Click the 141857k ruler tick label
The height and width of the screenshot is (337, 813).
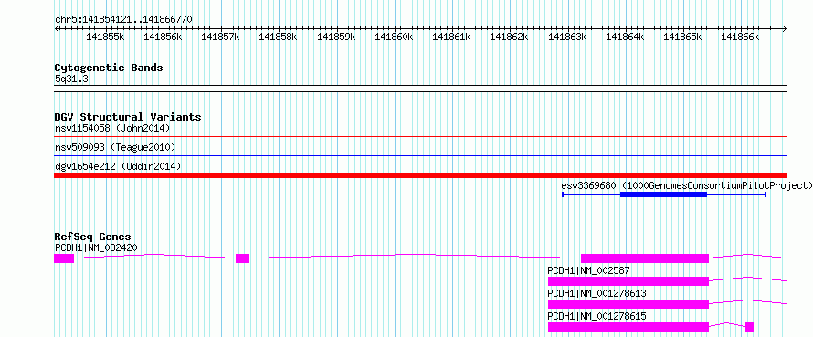coord(220,37)
